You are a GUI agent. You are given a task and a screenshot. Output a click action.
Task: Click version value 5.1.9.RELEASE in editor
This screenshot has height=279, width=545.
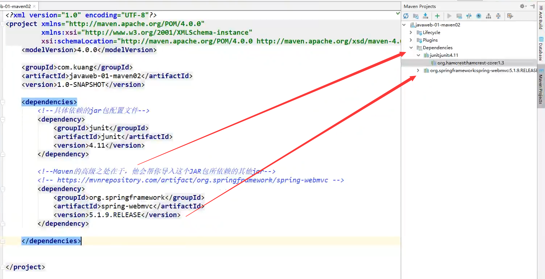point(115,215)
